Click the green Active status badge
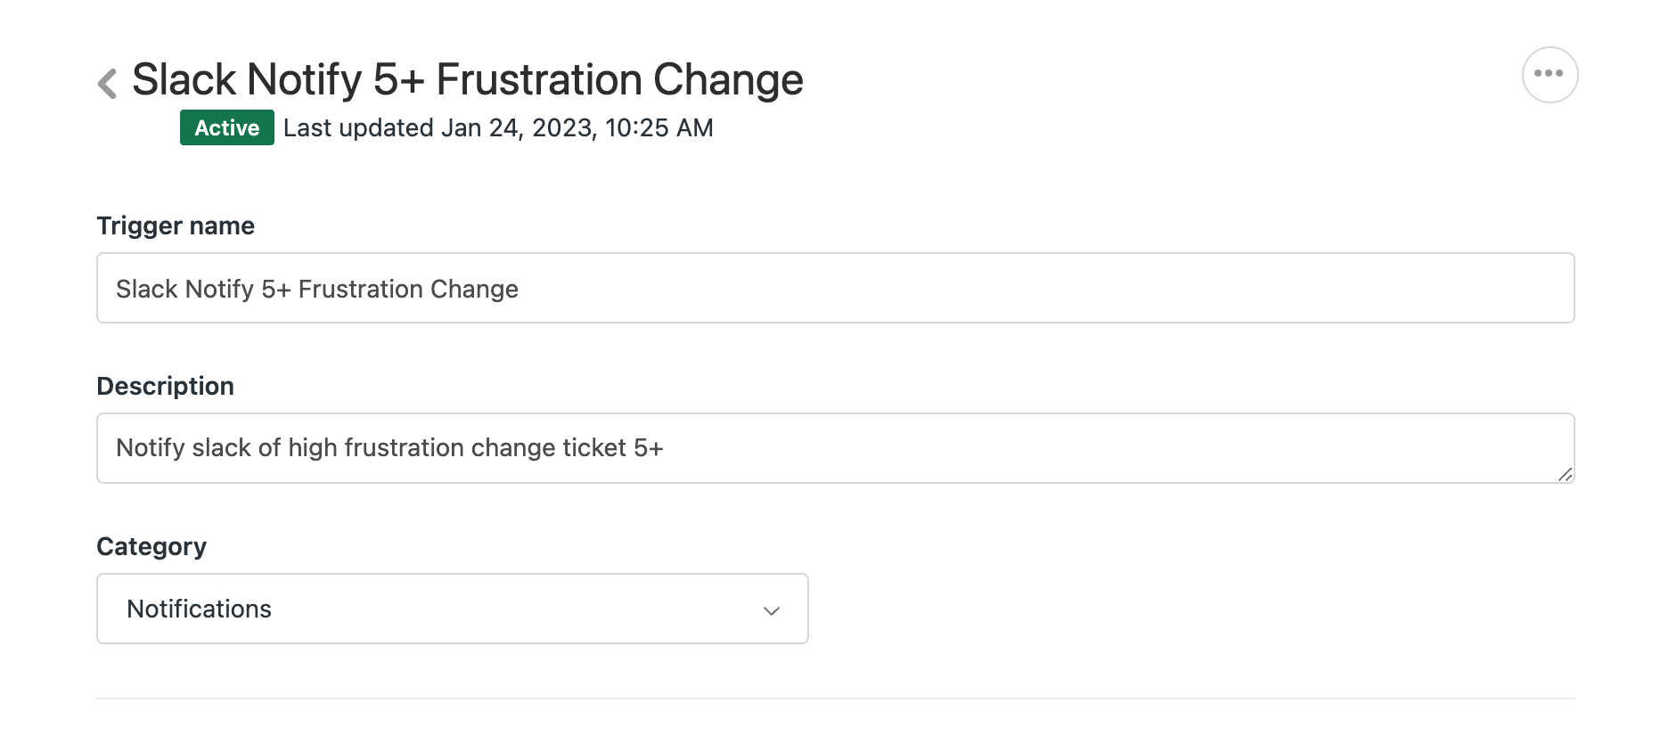Screen dimensions: 1677x736 point(227,128)
